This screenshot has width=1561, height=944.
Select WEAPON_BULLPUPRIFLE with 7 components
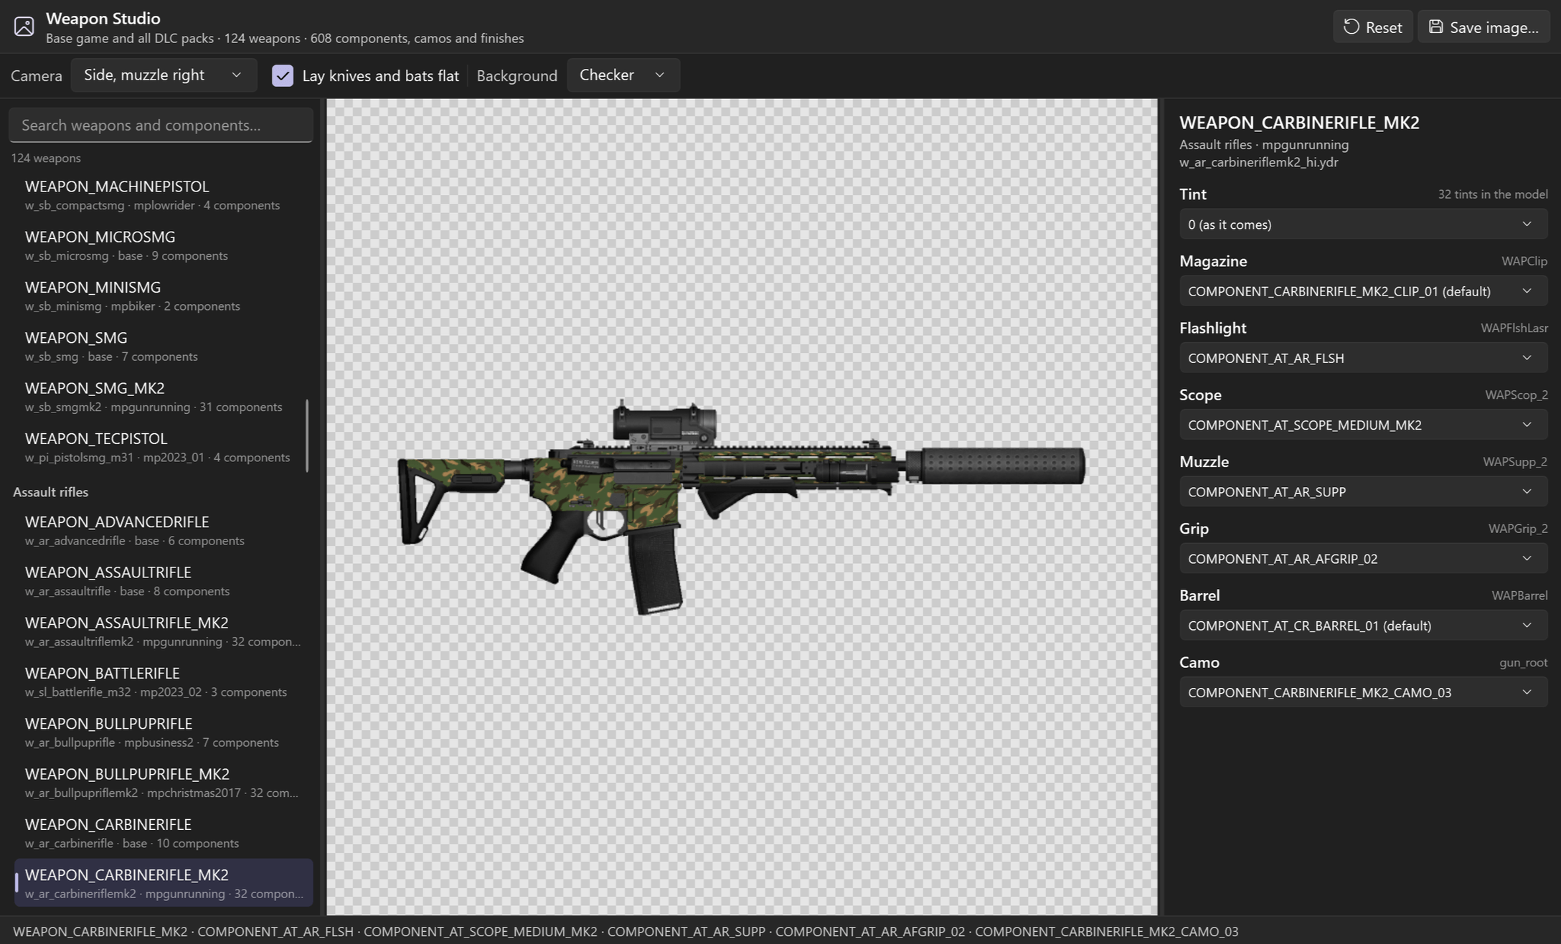pos(164,732)
